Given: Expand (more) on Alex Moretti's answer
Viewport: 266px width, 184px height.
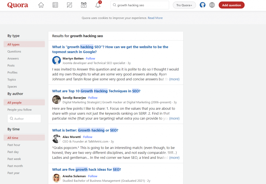Looking at the screenshot, I should [x=174, y=157].
